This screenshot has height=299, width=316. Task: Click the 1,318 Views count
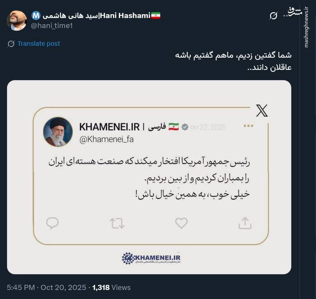pos(111,288)
